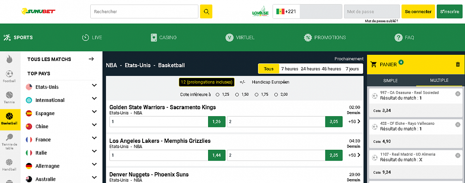465x183 pixels.
Task: Select the Tennis sport icon
Action: click(x=9, y=98)
